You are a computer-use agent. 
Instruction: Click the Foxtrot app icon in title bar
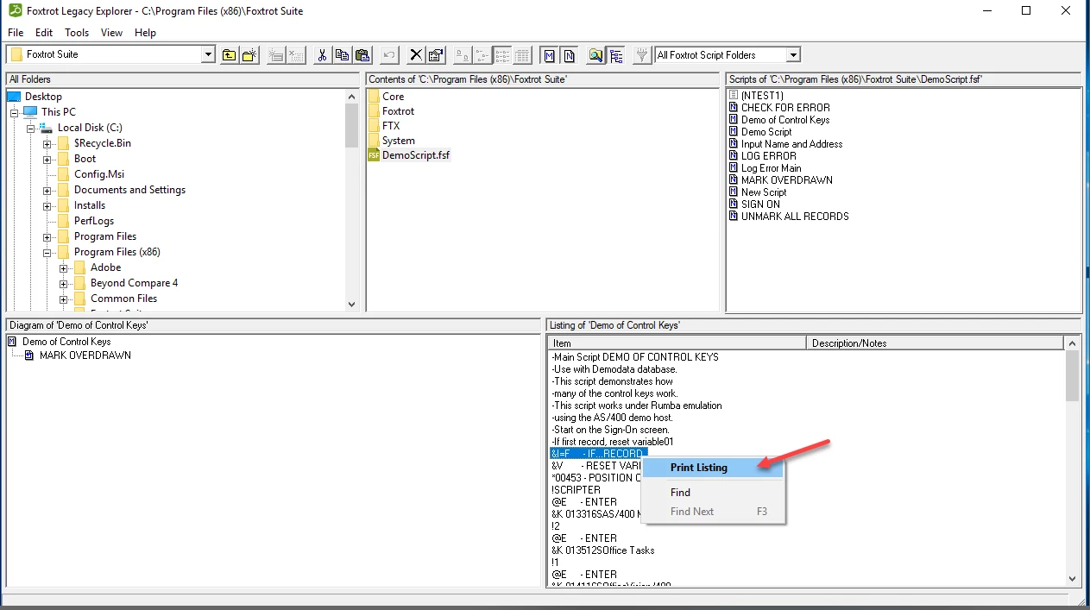[15, 11]
